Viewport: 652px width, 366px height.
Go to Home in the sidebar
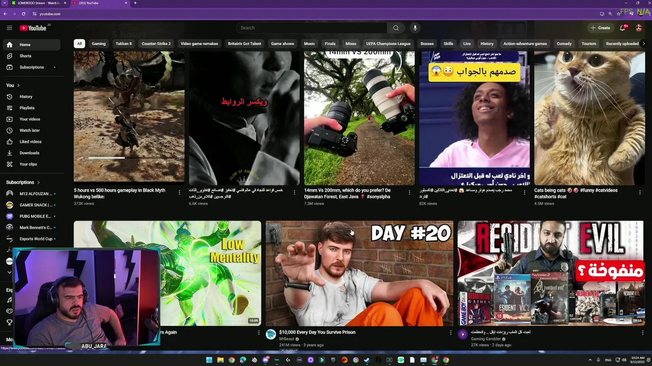(x=32, y=45)
